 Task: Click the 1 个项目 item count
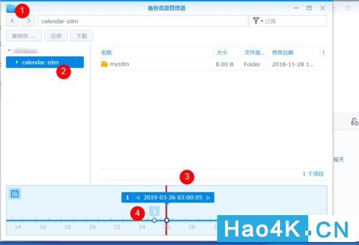[x=313, y=174]
